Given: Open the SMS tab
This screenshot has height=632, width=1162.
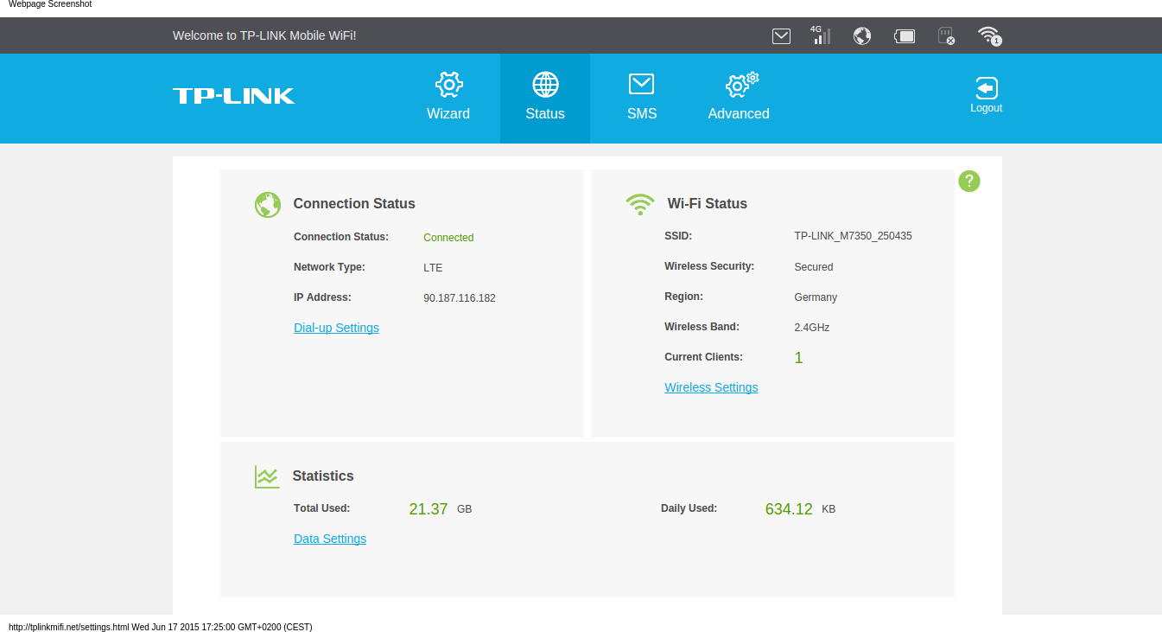Looking at the screenshot, I should [642, 97].
